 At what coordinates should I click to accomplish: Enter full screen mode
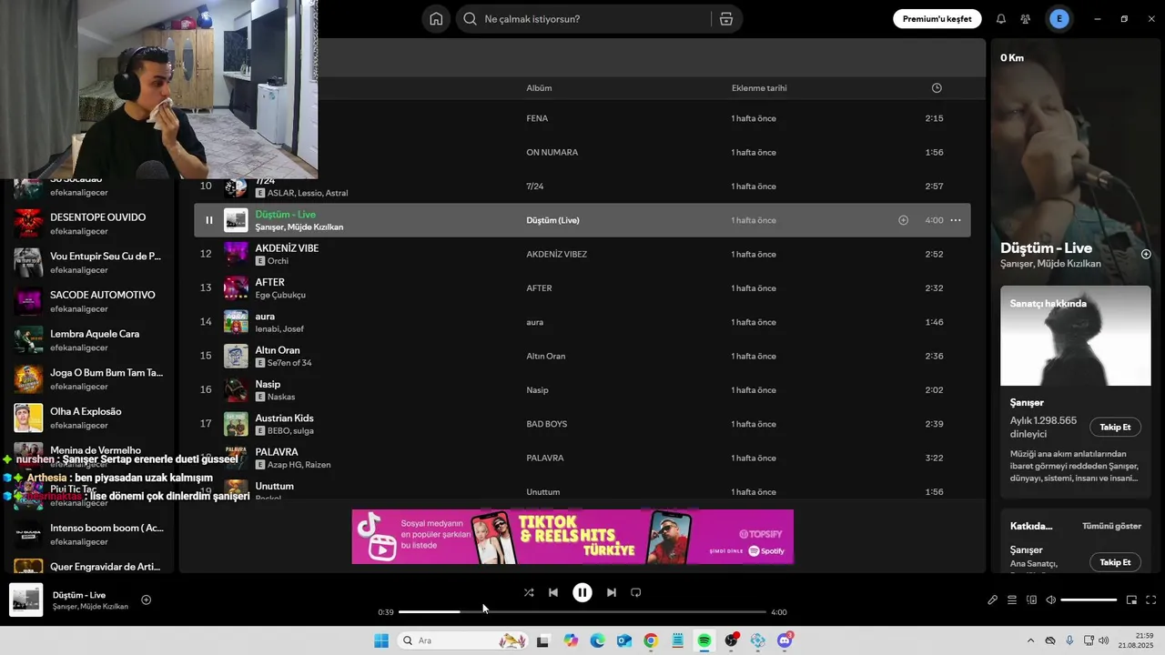[x=1151, y=600]
